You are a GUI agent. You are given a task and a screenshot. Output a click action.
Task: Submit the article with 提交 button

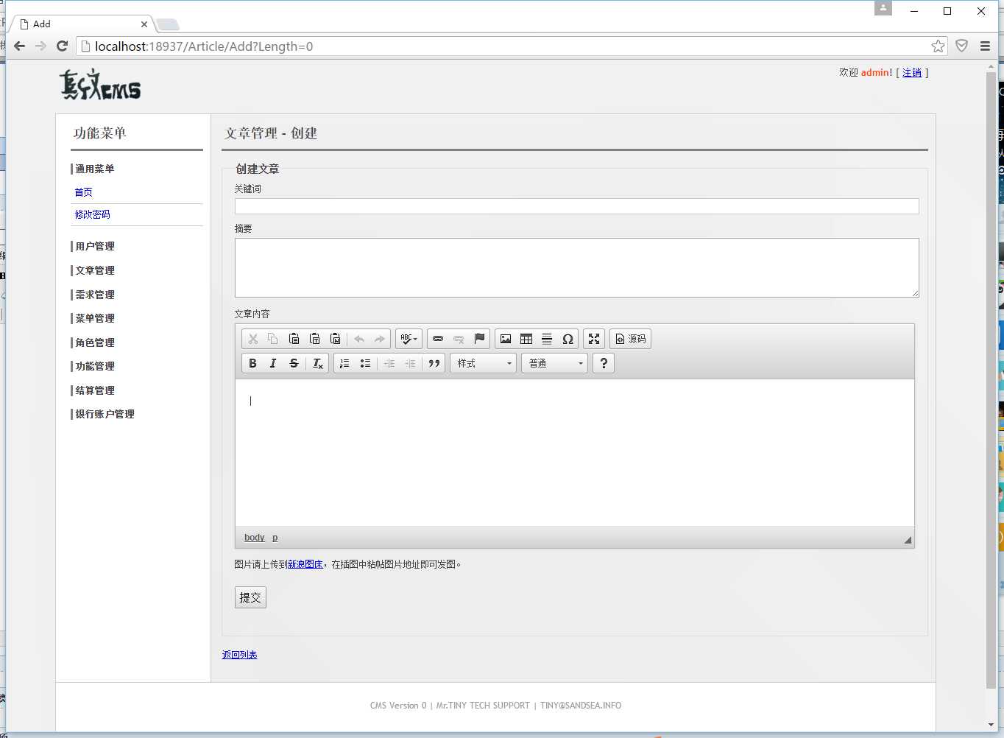[250, 597]
